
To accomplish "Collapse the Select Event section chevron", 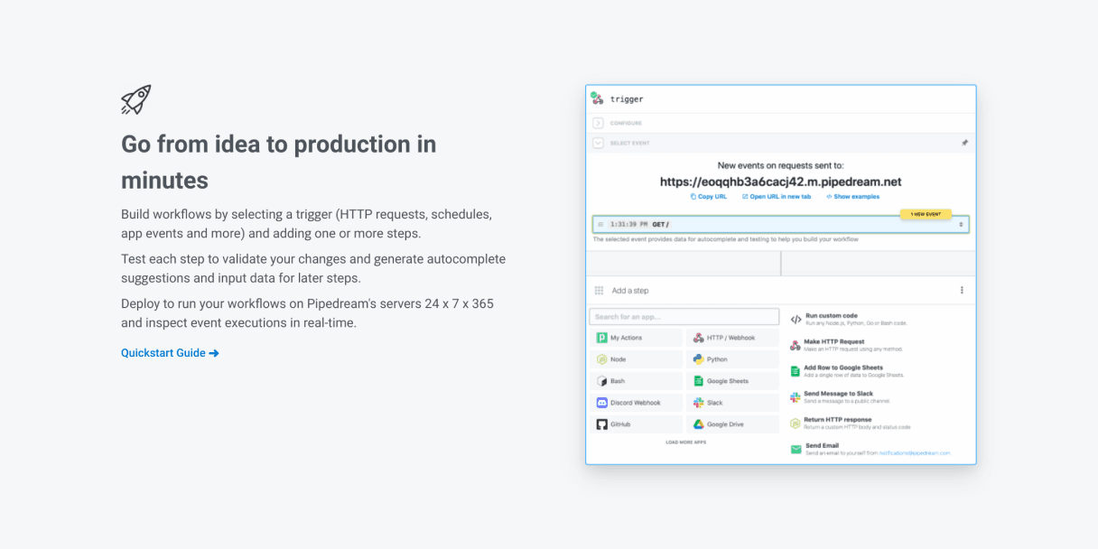I will point(598,143).
